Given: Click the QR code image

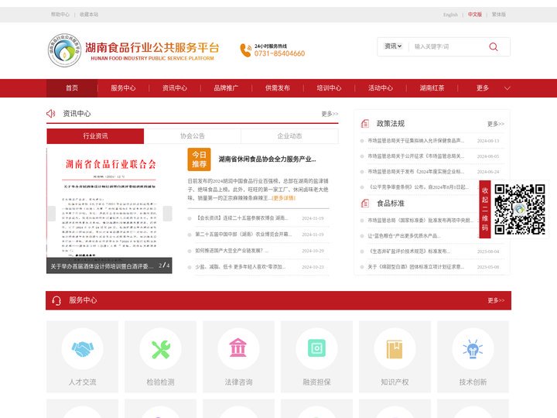Looking at the screenshot, I should click(520, 209).
